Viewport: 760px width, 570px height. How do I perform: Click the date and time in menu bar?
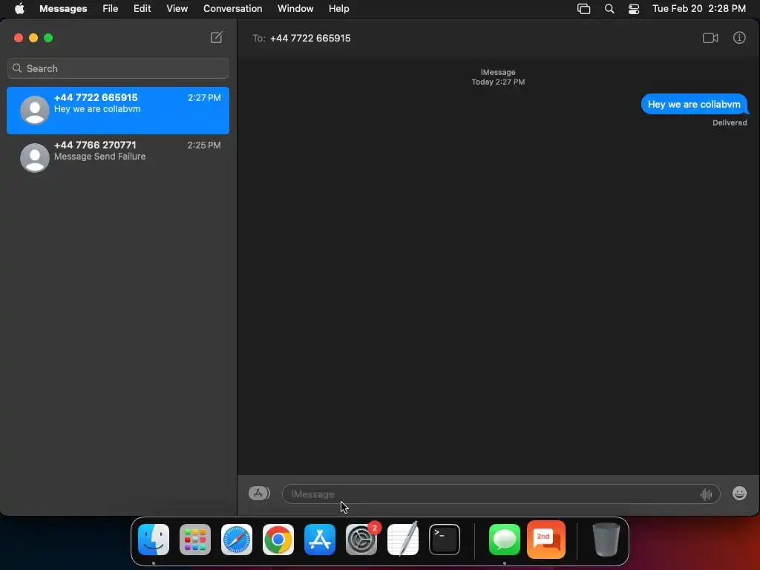(699, 9)
